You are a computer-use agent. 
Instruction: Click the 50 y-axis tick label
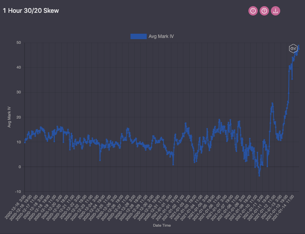(19, 43)
